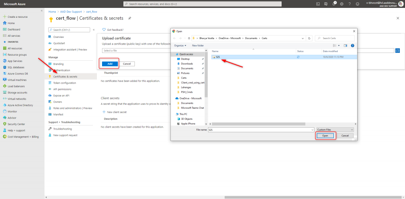Open App Services icon in sidebar
Image resolution: width=405 pixels, height=199 pixels.
tap(5, 61)
